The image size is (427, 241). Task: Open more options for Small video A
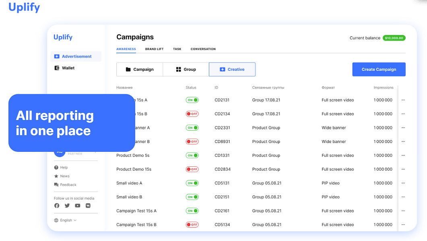pyautogui.click(x=403, y=183)
